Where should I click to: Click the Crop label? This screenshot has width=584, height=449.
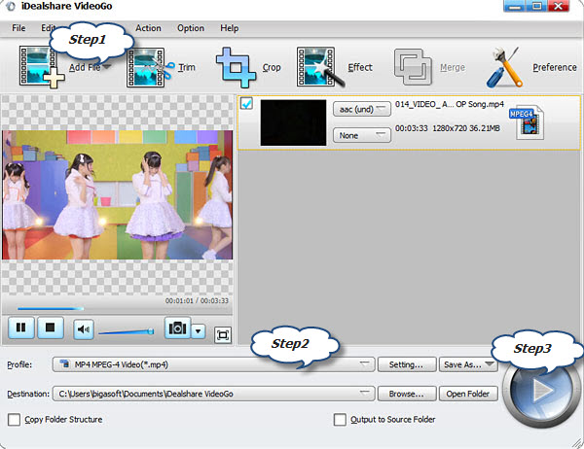(x=272, y=67)
